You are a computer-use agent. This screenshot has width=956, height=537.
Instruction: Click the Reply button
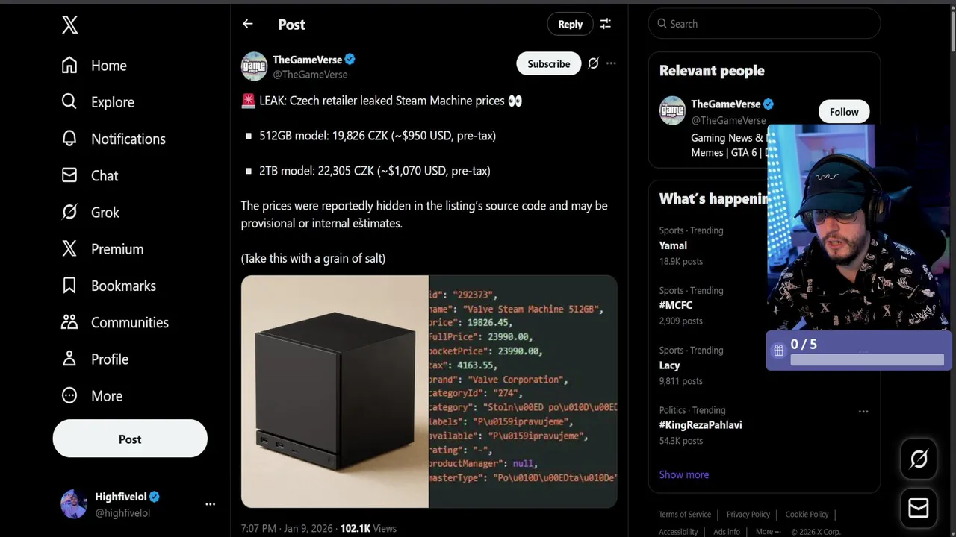point(570,24)
